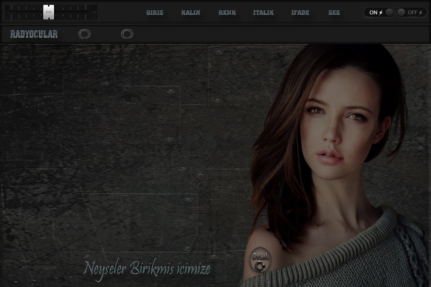This screenshot has height=287, width=431.
Task: Open the SES sound menu
Action: [334, 13]
